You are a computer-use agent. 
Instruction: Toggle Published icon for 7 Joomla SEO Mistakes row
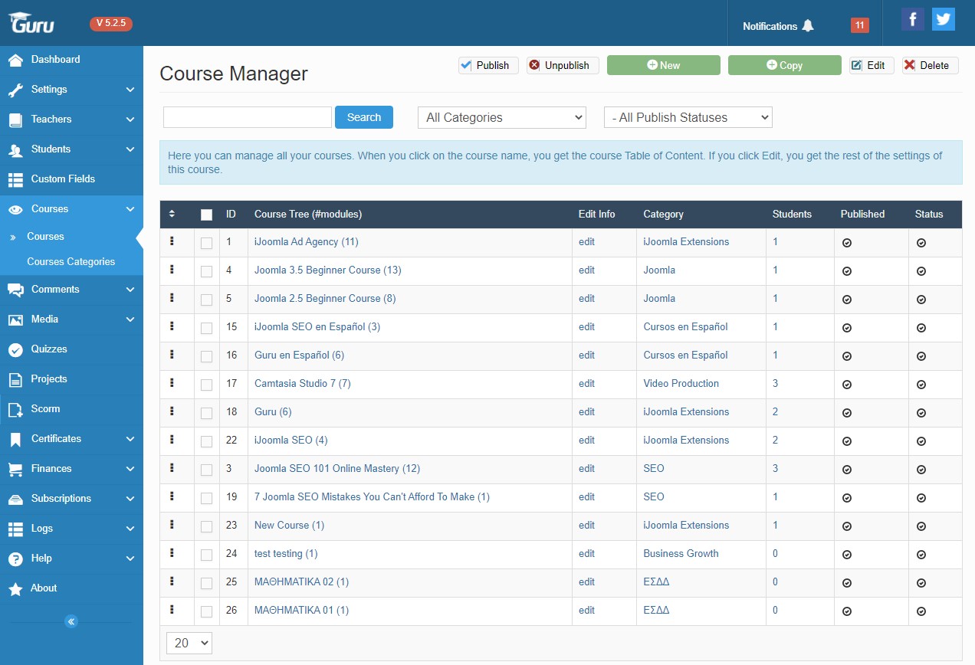click(x=847, y=498)
